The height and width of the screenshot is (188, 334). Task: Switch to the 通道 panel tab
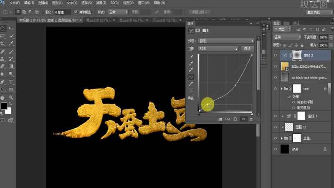[286, 23]
